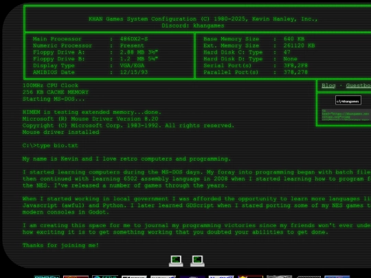Click the '486DX2-S' processor value
Screen dimensions: 371x278
(134, 38)
